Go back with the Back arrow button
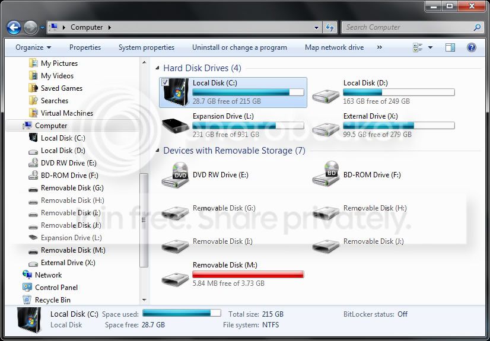Screen dimensions: 490x341 click(x=14, y=28)
